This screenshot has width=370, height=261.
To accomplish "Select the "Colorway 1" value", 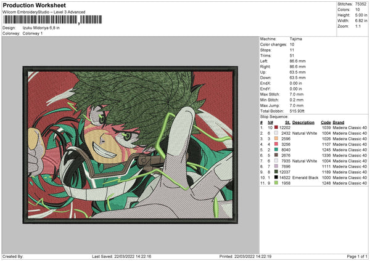I will pos(33,33).
